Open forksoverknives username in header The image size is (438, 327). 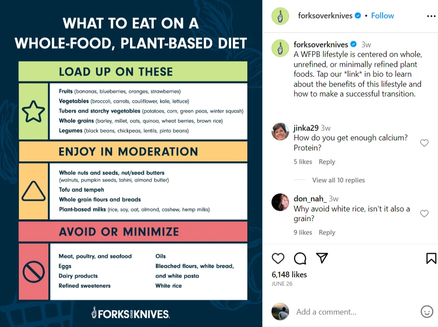pyautogui.click(x=325, y=16)
